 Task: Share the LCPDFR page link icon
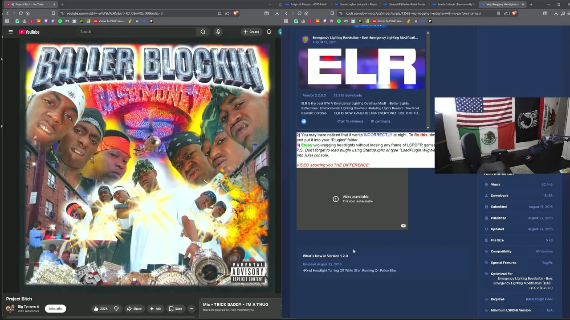pos(506,13)
